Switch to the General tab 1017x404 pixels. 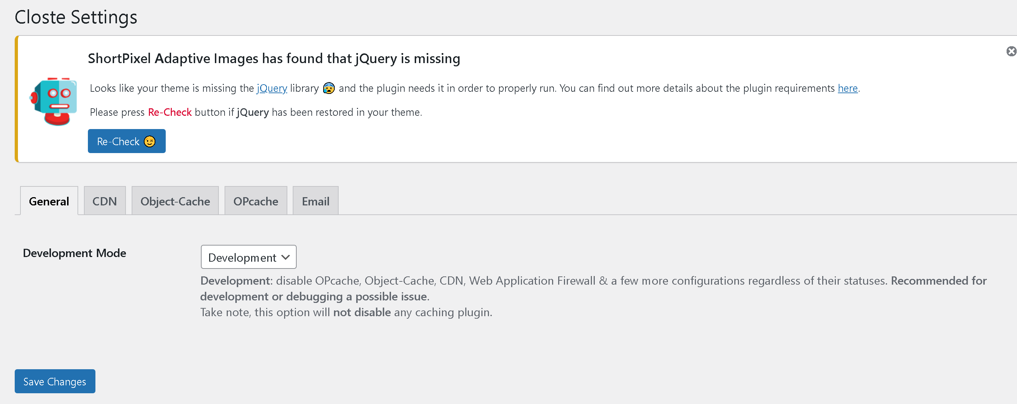coord(49,201)
